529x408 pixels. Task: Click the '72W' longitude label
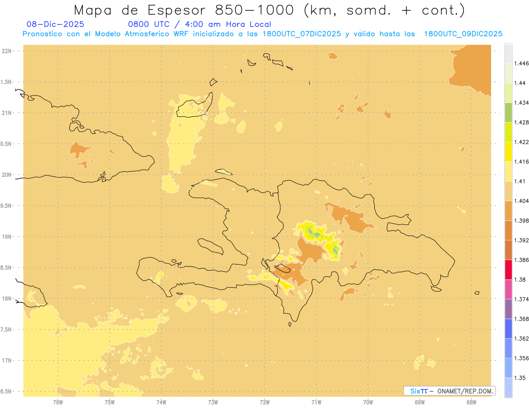(265, 402)
